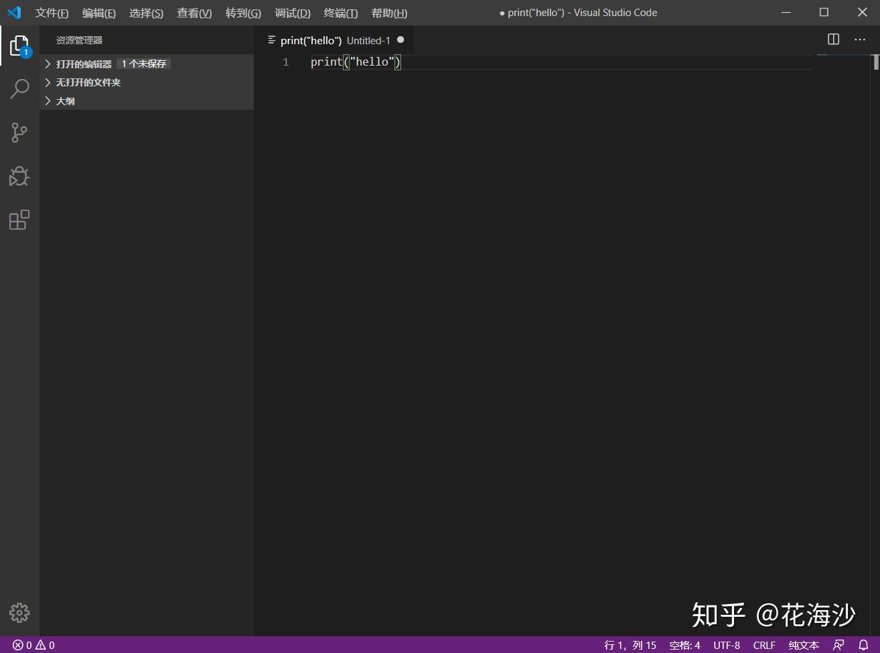The image size is (880, 653).
Task: Open the Search view in the activity bar
Action: coord(19,88)
